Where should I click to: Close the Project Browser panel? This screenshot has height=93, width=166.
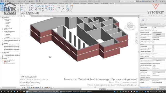click(19, 16)
